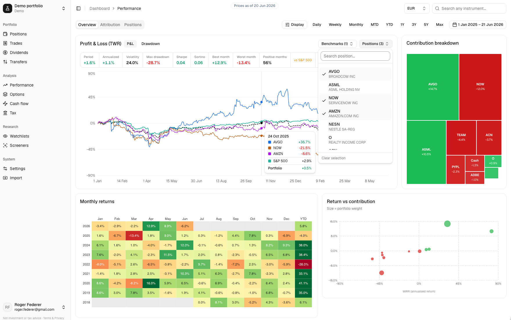Select the Daily interval
The height and width of the screenshot is (320, 511).
click(317, 25)
